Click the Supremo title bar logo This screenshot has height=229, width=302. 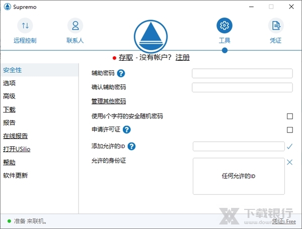pyautogui.click(x=8, y=7)
